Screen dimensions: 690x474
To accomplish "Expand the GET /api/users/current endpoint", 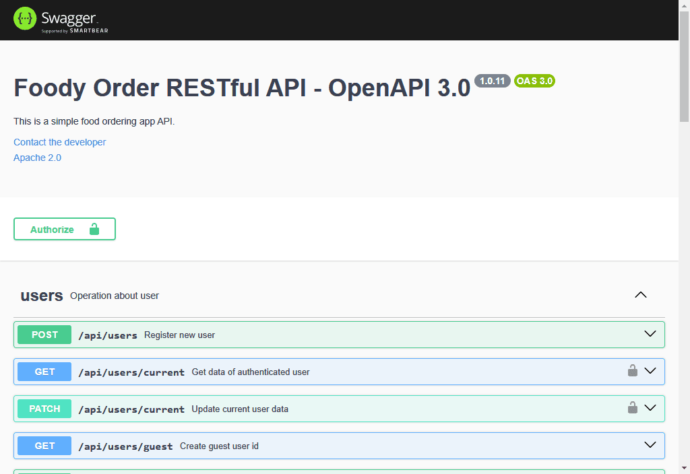I will click(650, 370).
